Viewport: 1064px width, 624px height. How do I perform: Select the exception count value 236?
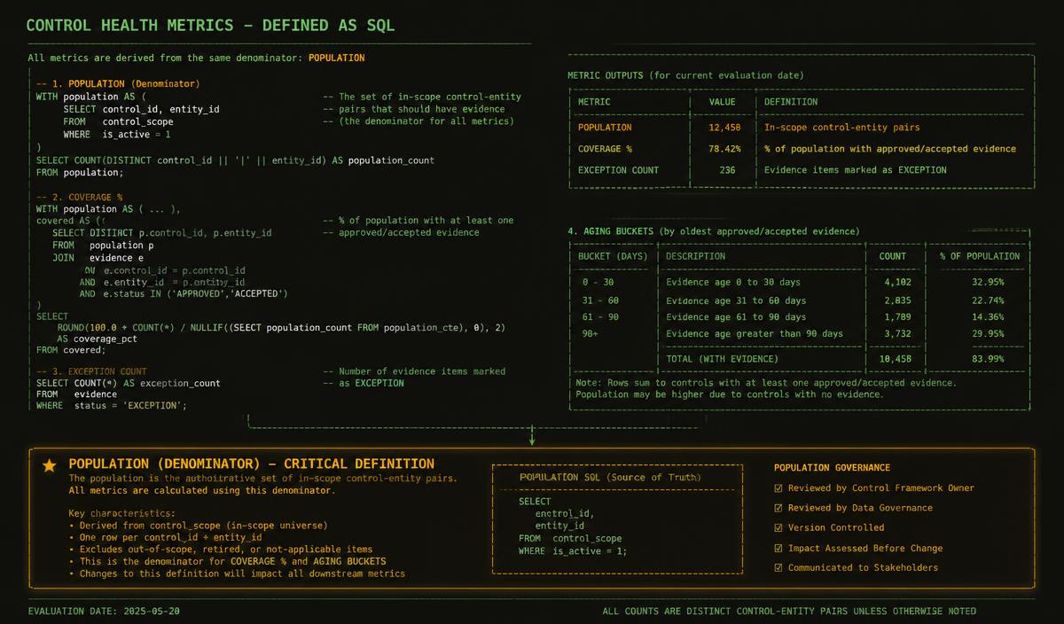click(727, 170)
